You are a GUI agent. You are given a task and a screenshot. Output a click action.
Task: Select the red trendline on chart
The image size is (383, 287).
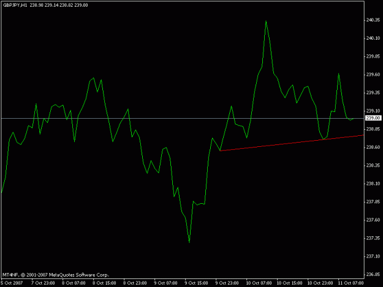coord(292,143)
